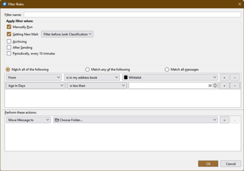Uncheck the Manually Run checkbox

click(9, 27)
